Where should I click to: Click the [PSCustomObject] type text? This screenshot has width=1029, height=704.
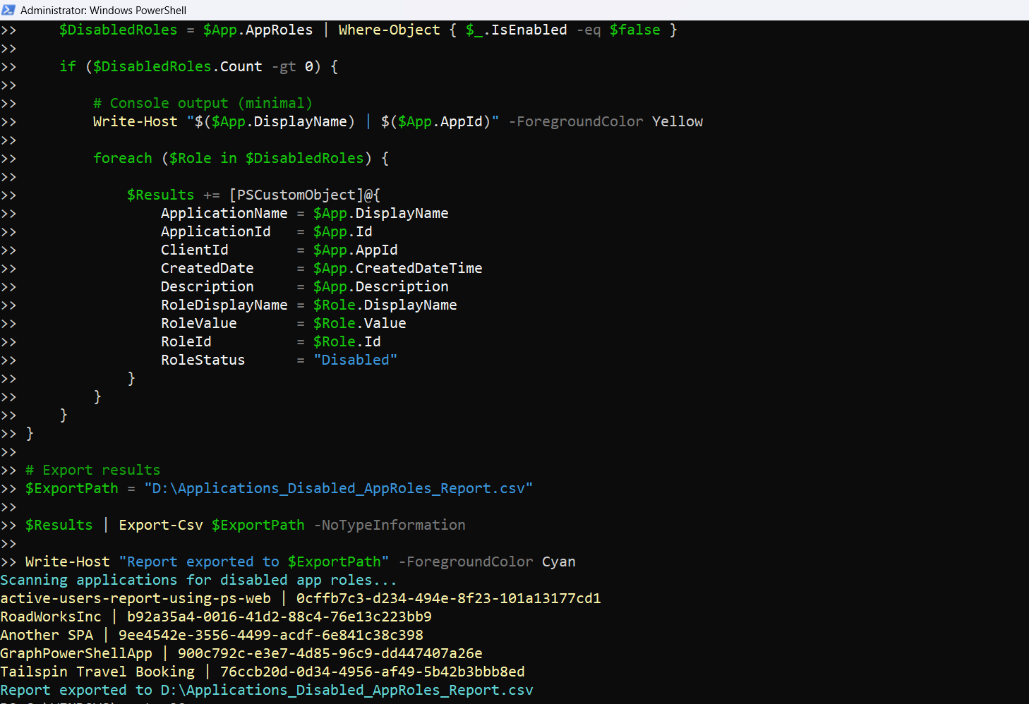tap(296, 195)
